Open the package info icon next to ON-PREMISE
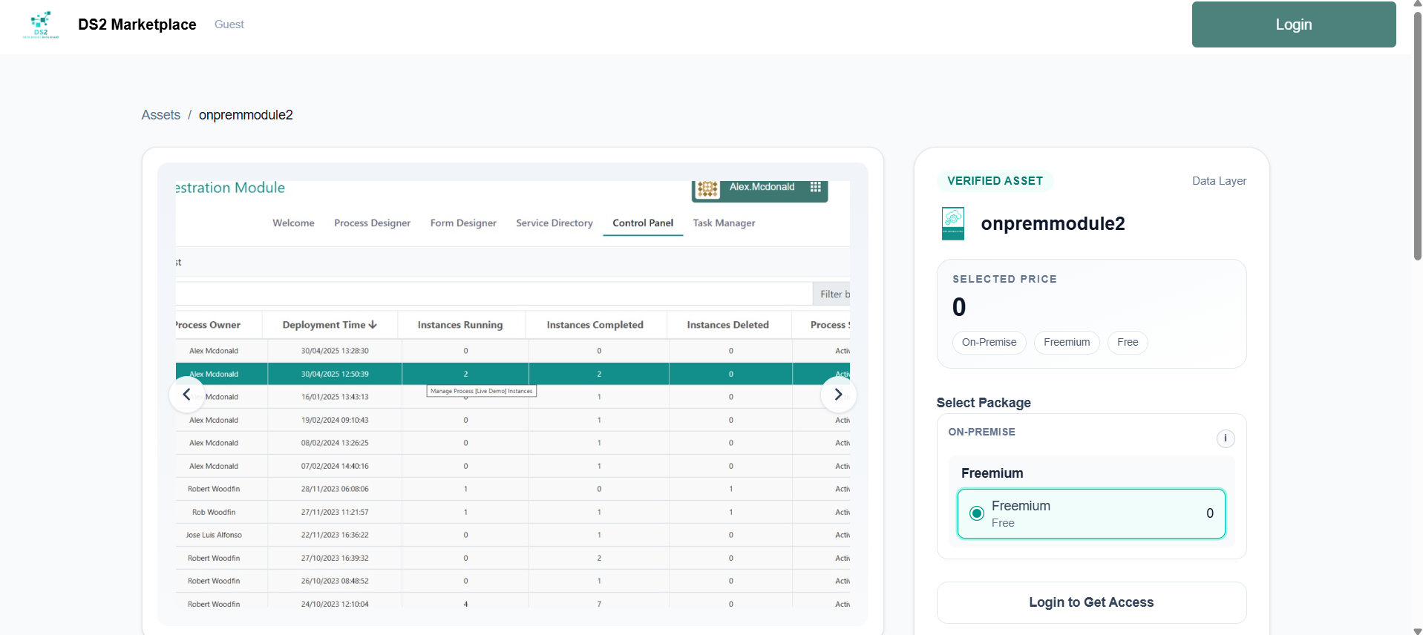 (x=1225, y=438)
